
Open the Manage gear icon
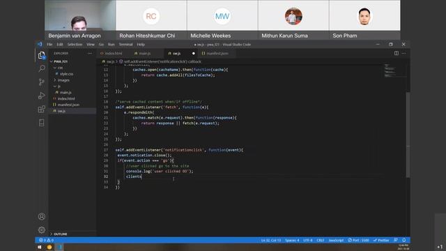(42, 229)
